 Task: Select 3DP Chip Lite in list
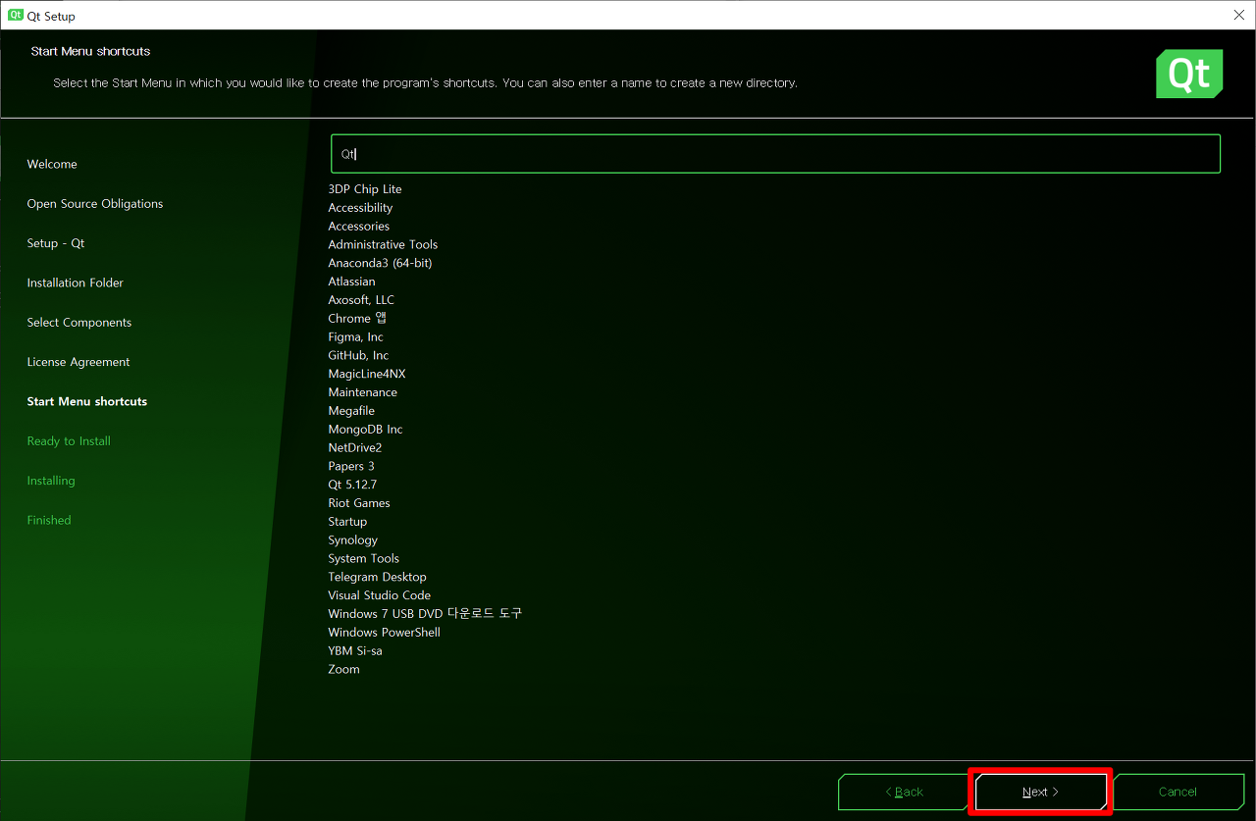pos(365,189)
